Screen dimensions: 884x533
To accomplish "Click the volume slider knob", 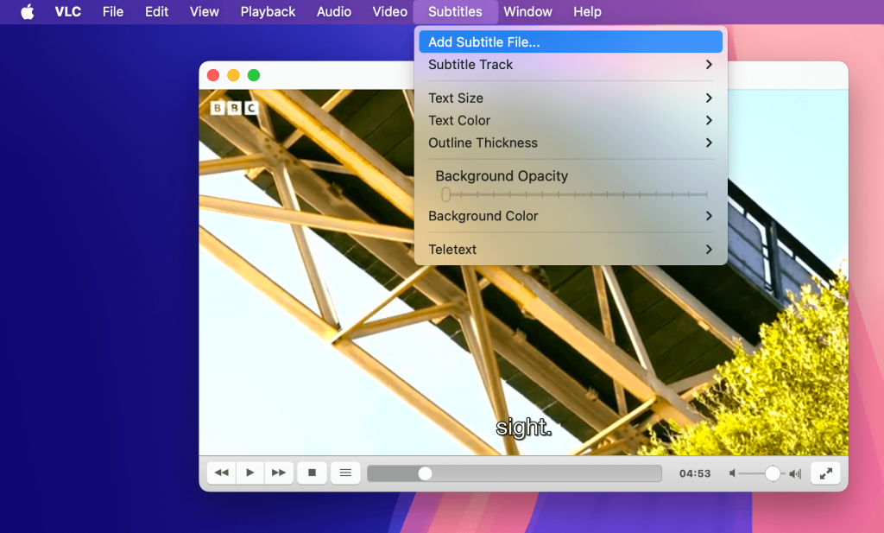I will 773,473.
